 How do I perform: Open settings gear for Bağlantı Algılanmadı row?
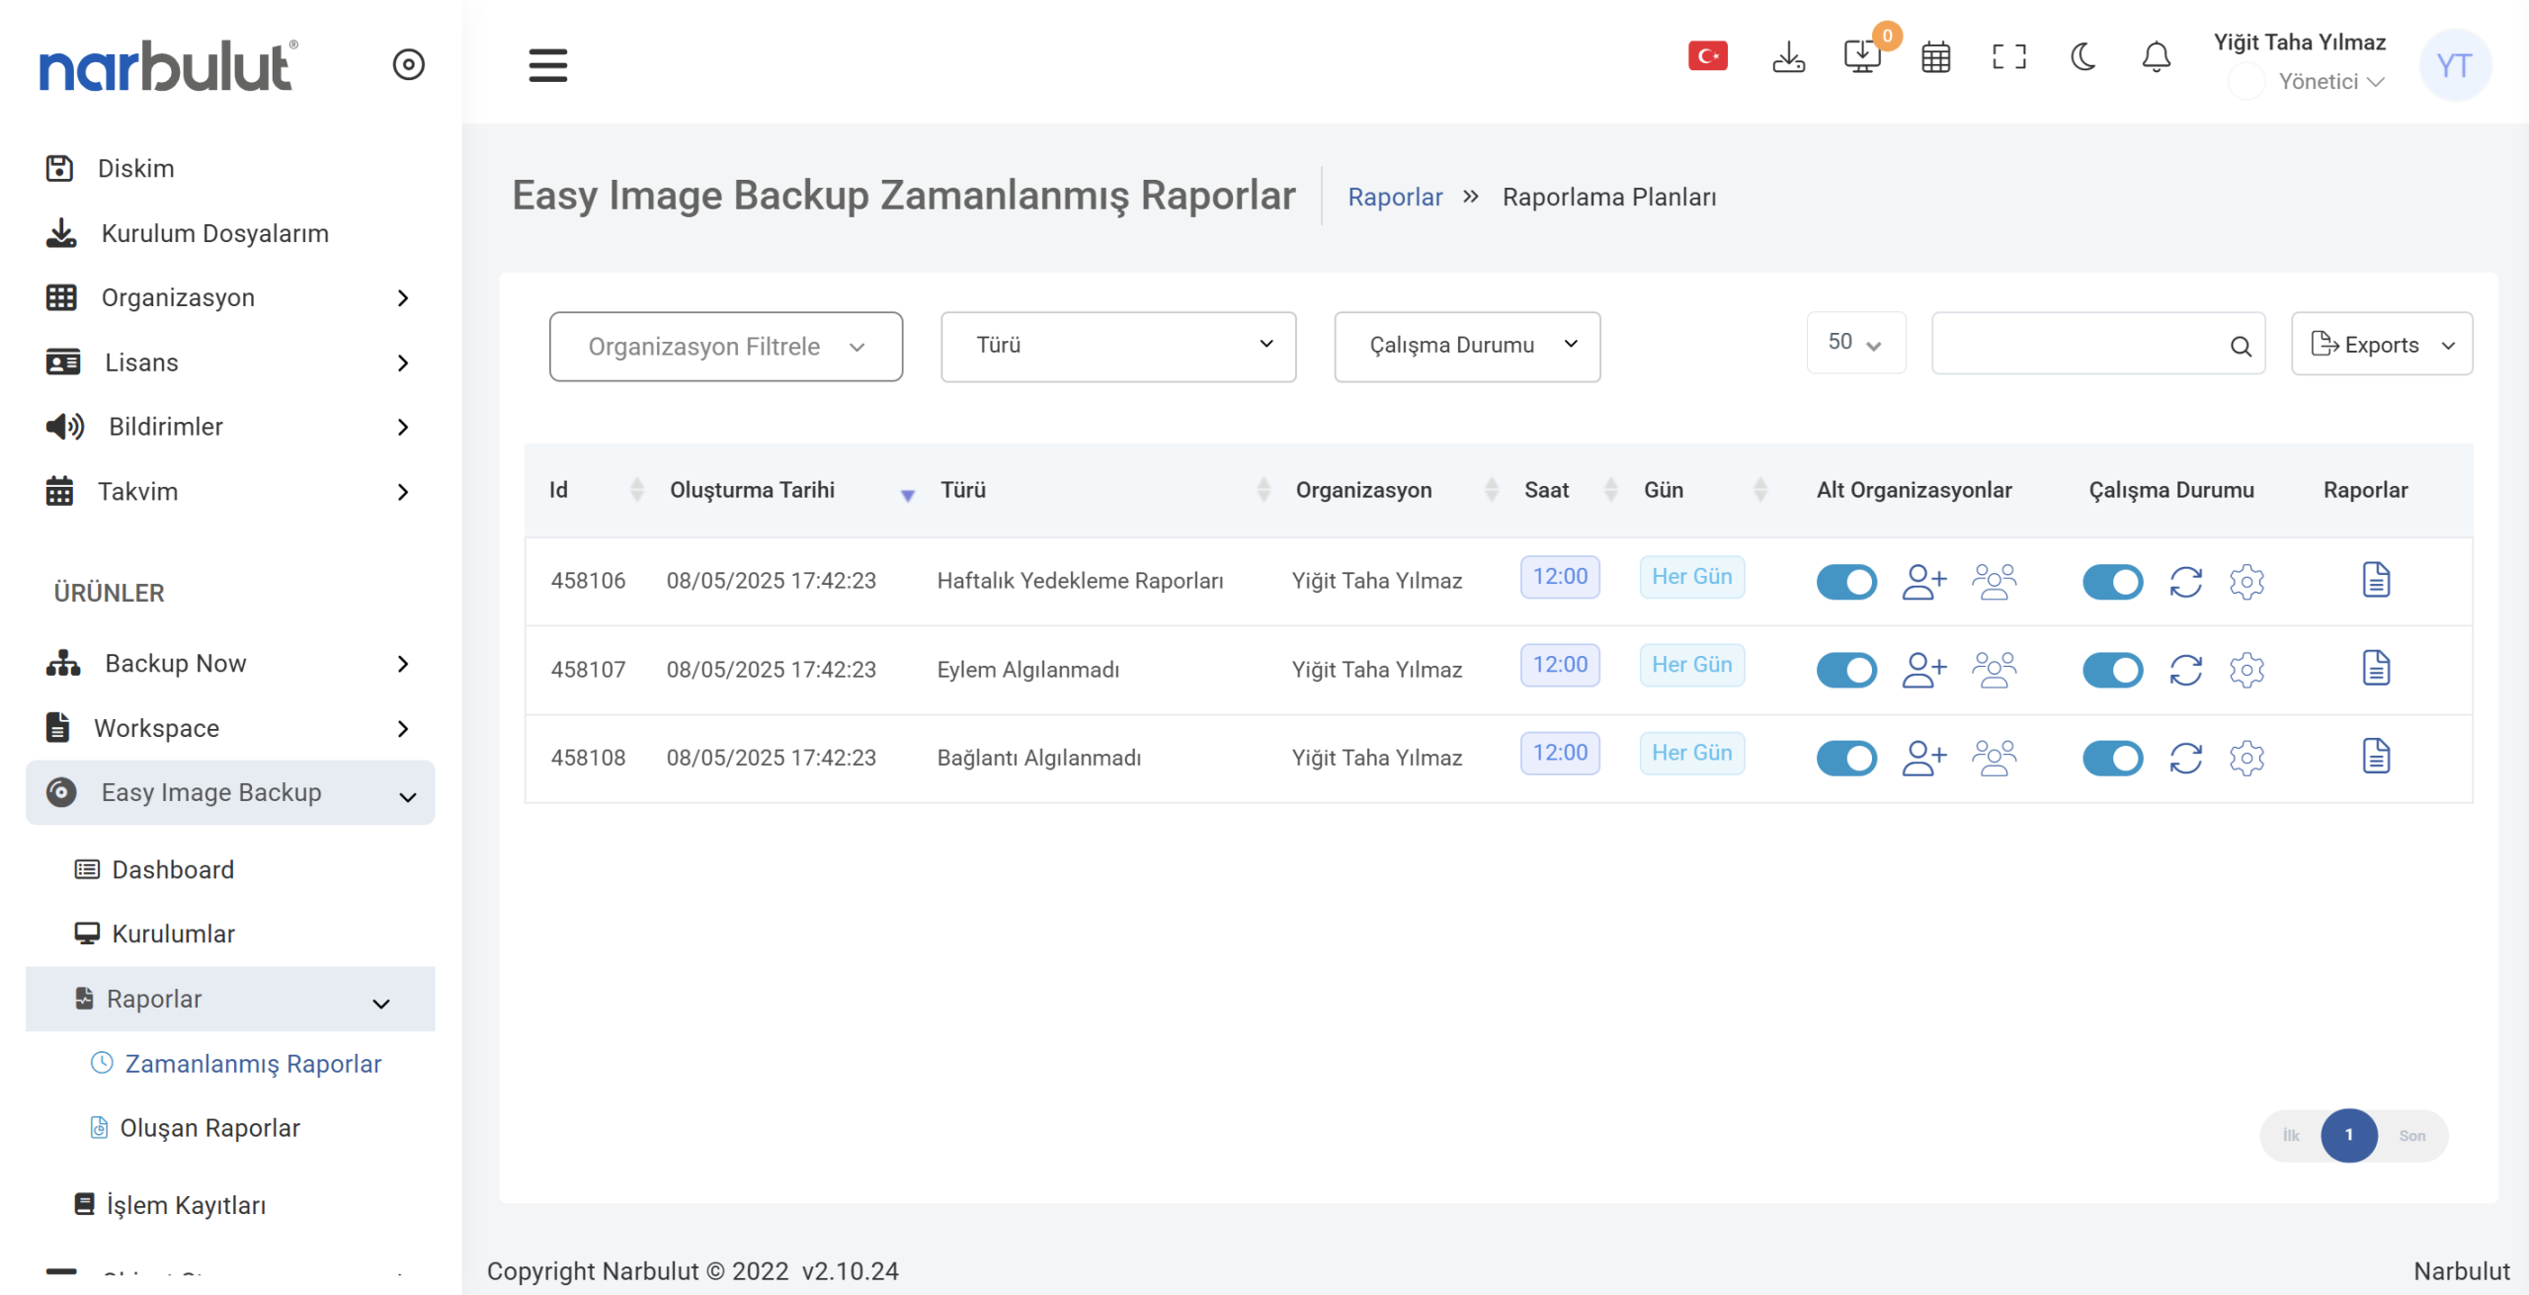(x=2246, y=758)
